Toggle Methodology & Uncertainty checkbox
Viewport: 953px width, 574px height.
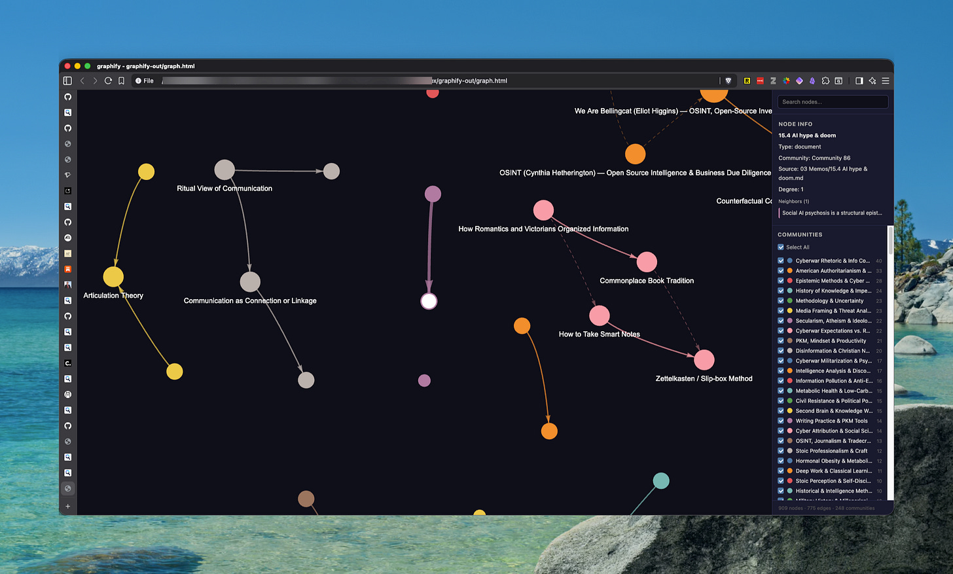(x=781, y=300)
